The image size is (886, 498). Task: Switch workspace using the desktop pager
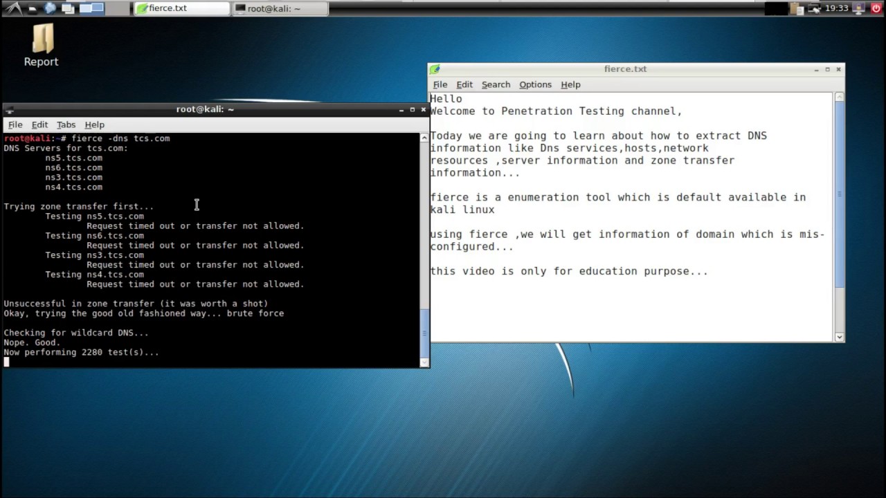point(105,9)
